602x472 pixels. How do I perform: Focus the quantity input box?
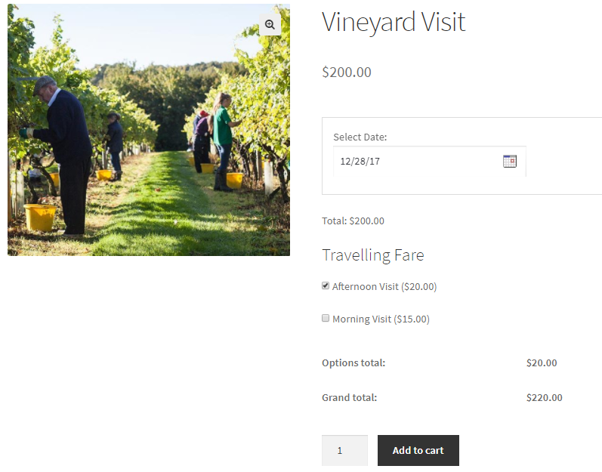click(344, 450)
